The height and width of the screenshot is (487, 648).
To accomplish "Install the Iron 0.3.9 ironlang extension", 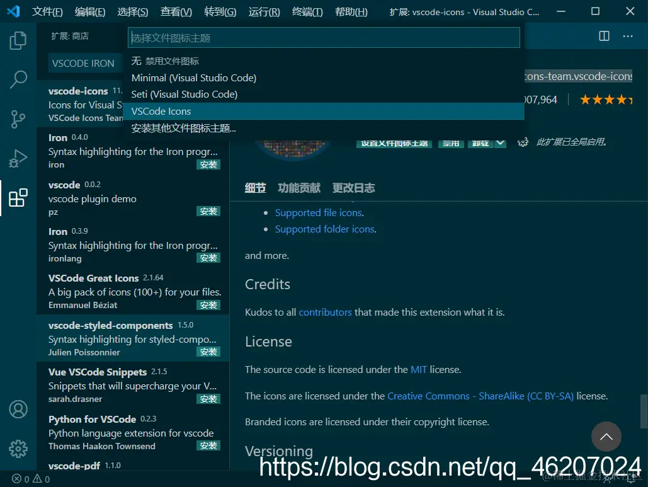I will click(x=208, y=258).
